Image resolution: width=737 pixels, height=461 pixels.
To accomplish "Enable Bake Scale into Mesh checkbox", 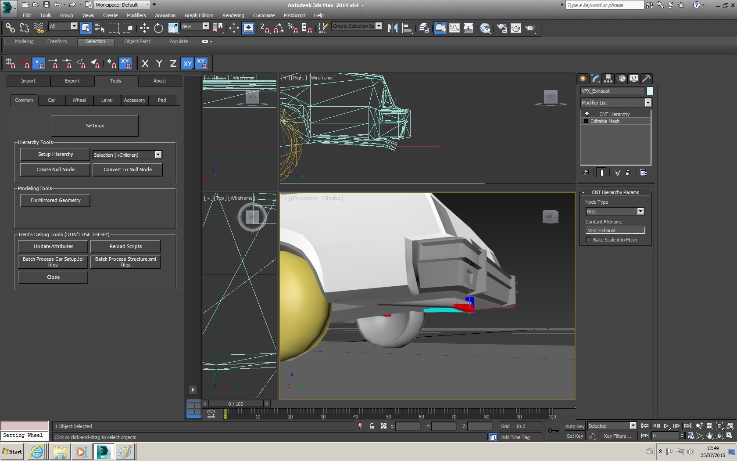I will click(x=589, y=240).
